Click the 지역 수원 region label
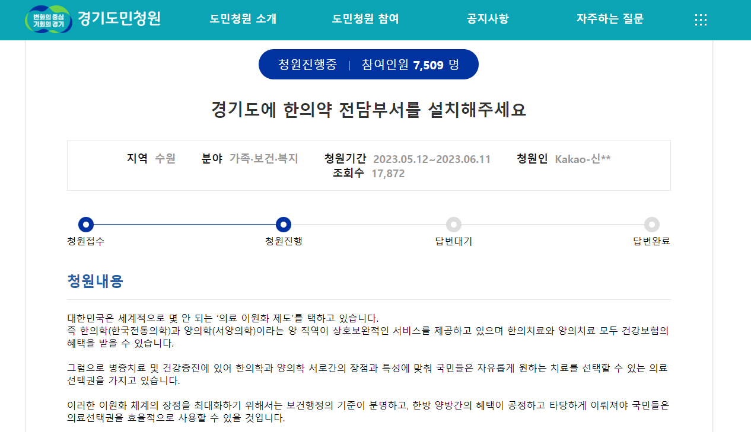The height and width of the screenshot is (432, 751). tap(151, 159)
